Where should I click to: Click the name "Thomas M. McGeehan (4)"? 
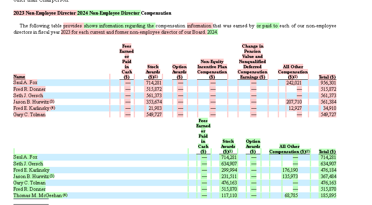pyautogui.click(x=40, y=195)
